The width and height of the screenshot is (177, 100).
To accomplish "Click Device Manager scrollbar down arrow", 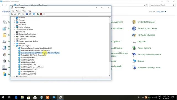I will pos(110,76).
